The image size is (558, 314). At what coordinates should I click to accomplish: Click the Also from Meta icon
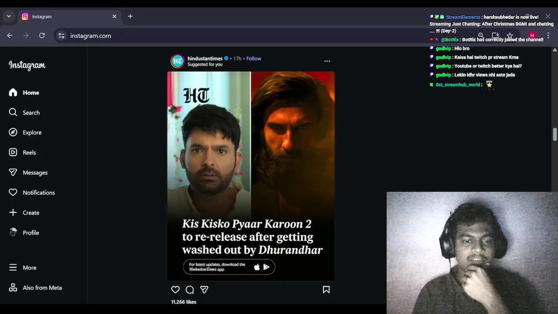(13, 288)
